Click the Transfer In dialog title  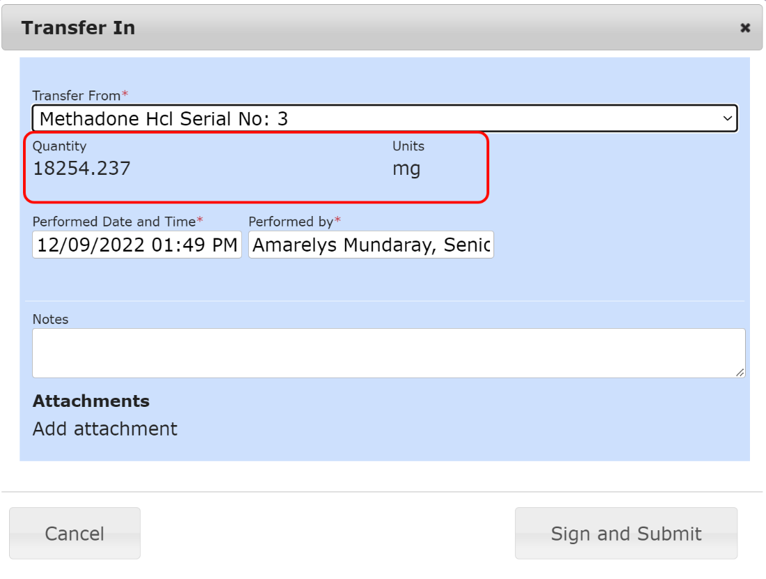tap(78, 28)
